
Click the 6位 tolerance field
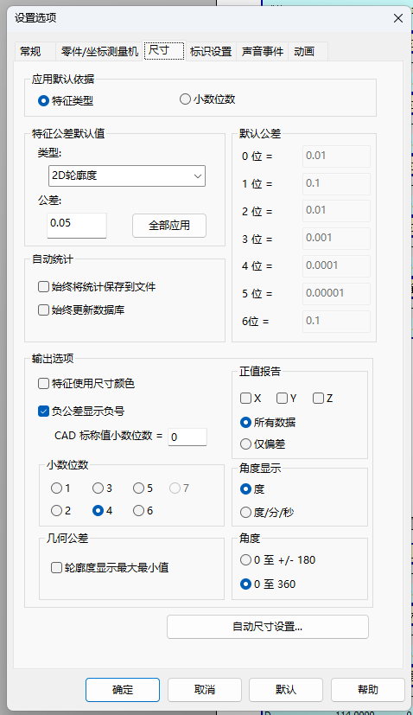point(336,322)
